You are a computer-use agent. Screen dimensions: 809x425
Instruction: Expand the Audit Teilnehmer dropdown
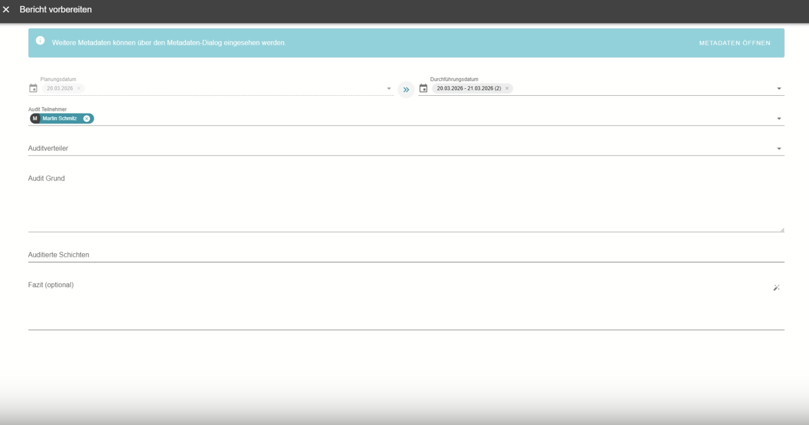(x=779, y=119)
